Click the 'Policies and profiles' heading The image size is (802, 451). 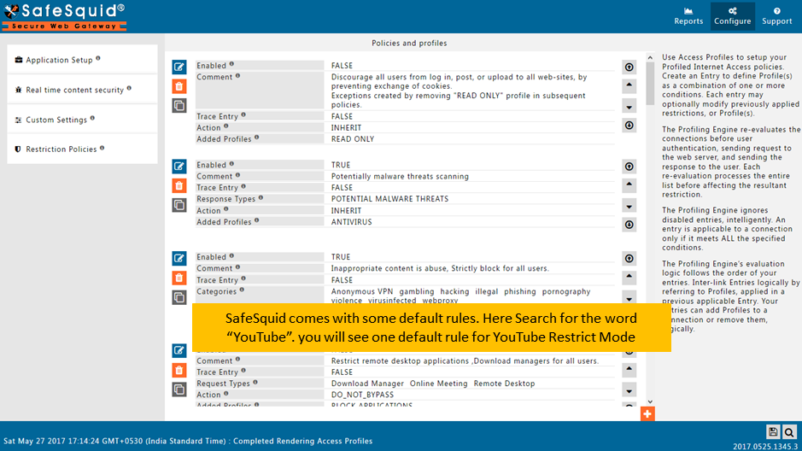[409, 43]
